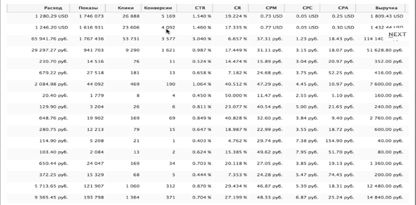
Task: Sort by the Расход column header
Action: [53, 8]
